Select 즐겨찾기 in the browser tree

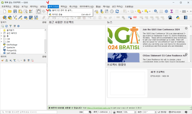10,30
